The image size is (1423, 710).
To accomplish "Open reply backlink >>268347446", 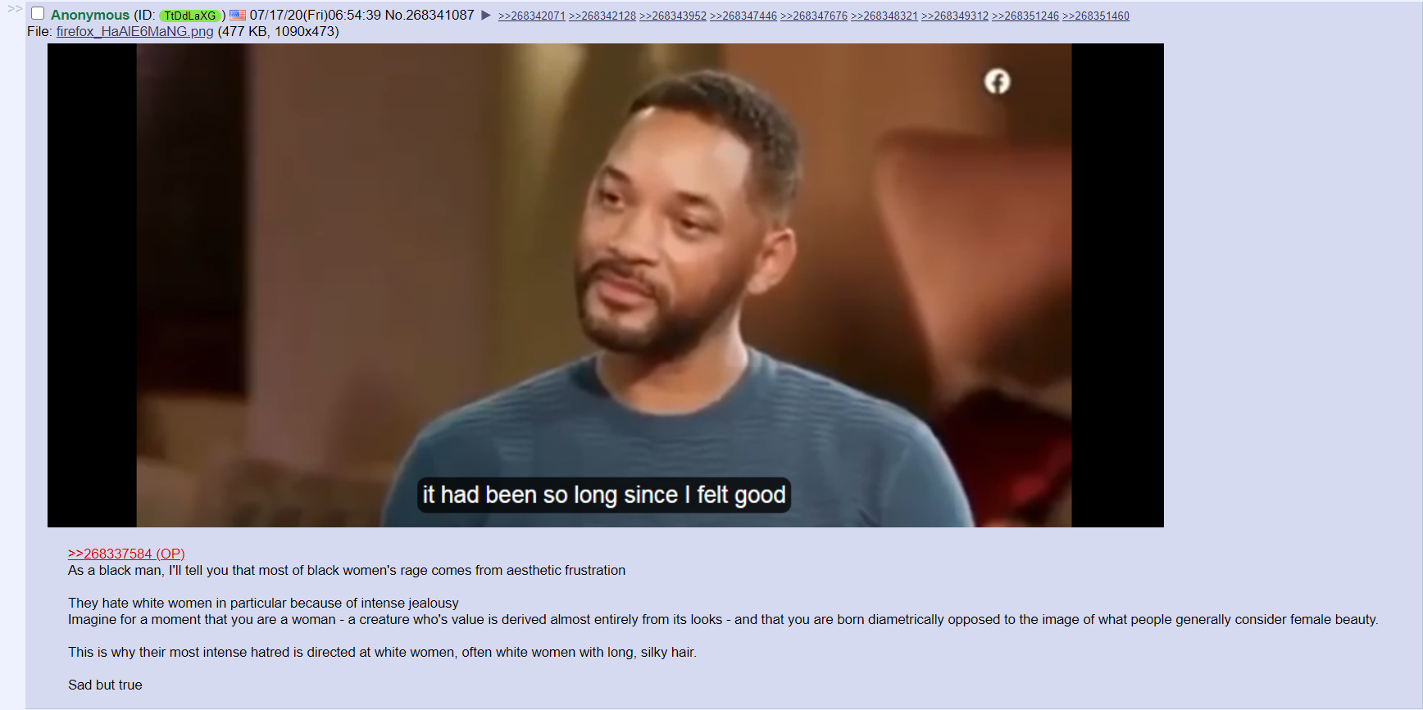I will click(743, 16).
